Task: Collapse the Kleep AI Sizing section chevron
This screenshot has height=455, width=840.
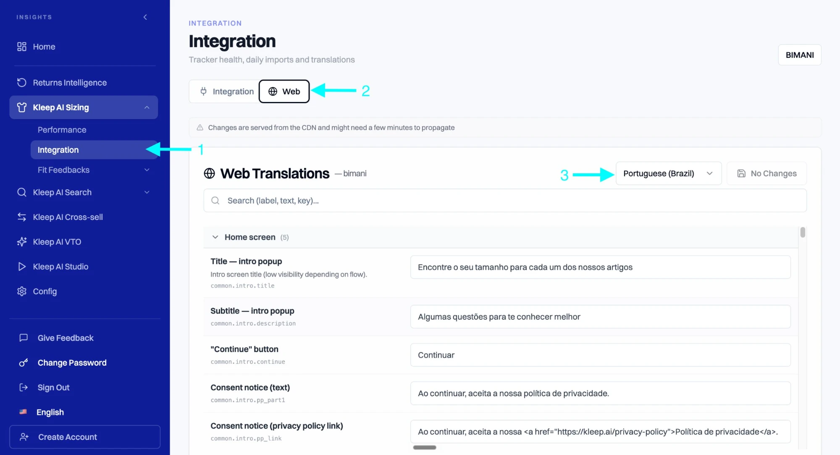Action: (x=147, y=107)
